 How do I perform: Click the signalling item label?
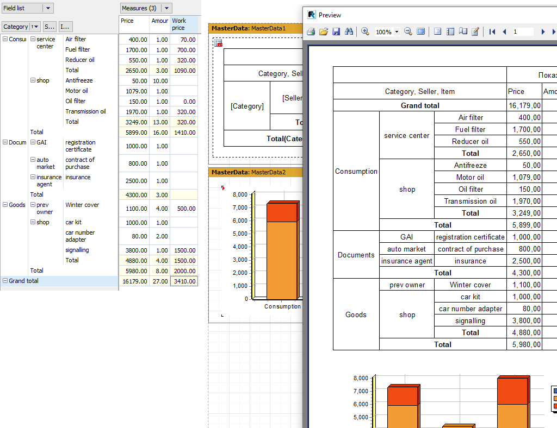click(x=77, y=250)
